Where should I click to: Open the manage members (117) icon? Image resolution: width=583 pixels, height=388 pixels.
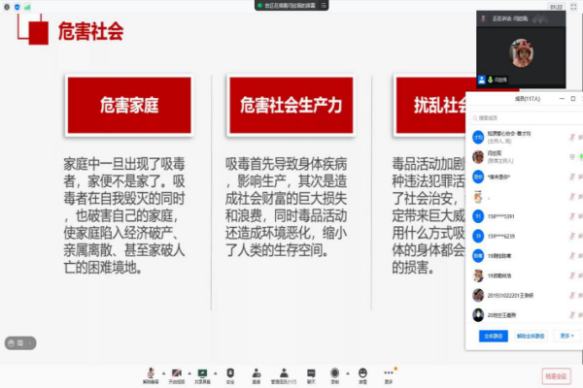click(285, 372)
